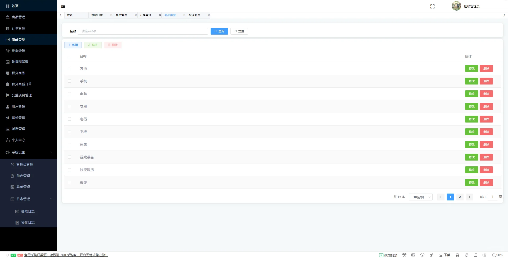
Task: Close the 登陆日志 tab
Action: pyautogui.click(x=111, y=15)
